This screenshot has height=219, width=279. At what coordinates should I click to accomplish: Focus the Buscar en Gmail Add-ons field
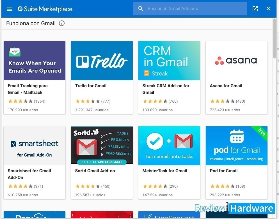coord(190,8)
